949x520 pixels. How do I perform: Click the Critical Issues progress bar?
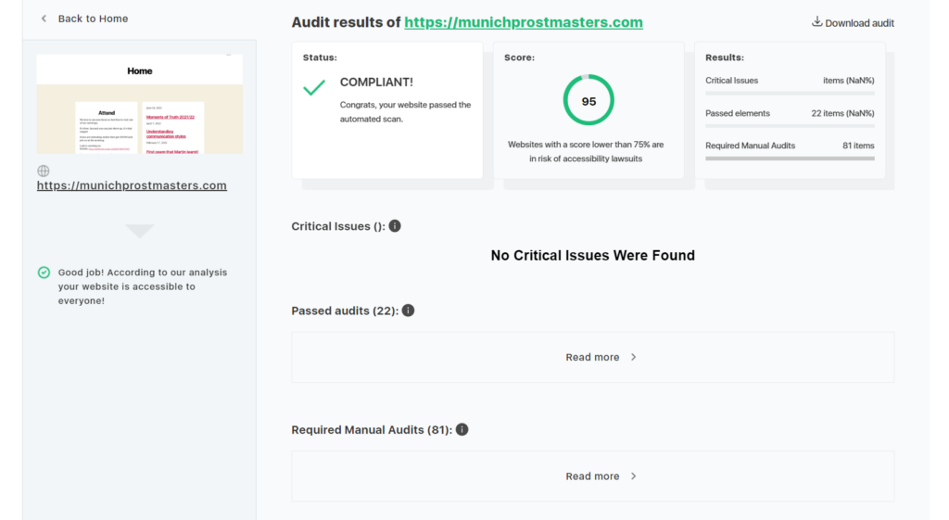pos(790,94)
